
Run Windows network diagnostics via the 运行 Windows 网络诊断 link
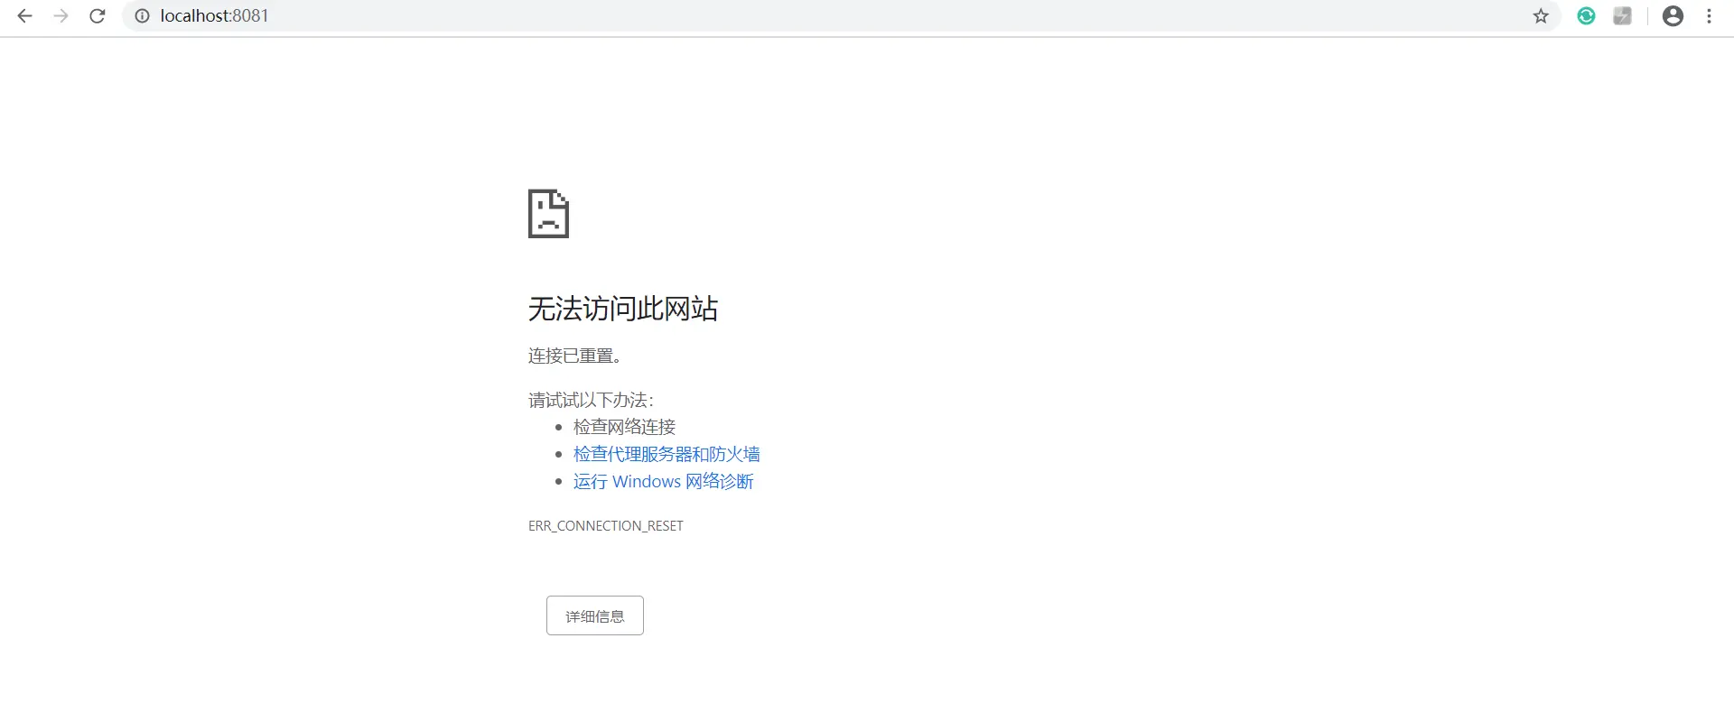(x=663, y=481)
